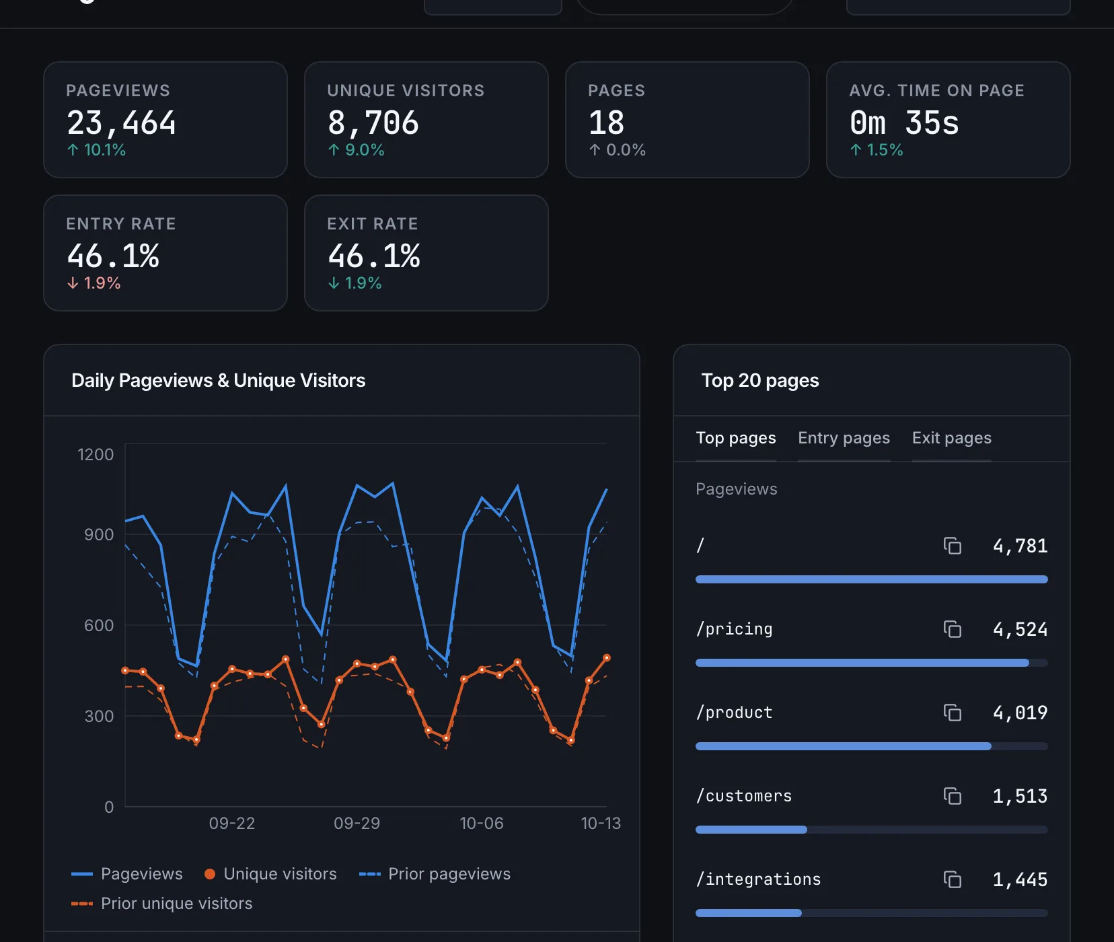Toggle the Unique visitors legend series
Viewport: 1114px width, 942px height.
[x=270, y=874]
